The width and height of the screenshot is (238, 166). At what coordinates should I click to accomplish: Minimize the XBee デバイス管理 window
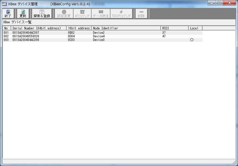click(x=212, y=3)
